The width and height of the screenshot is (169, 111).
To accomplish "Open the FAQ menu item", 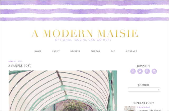I will [x=113, y=51].
